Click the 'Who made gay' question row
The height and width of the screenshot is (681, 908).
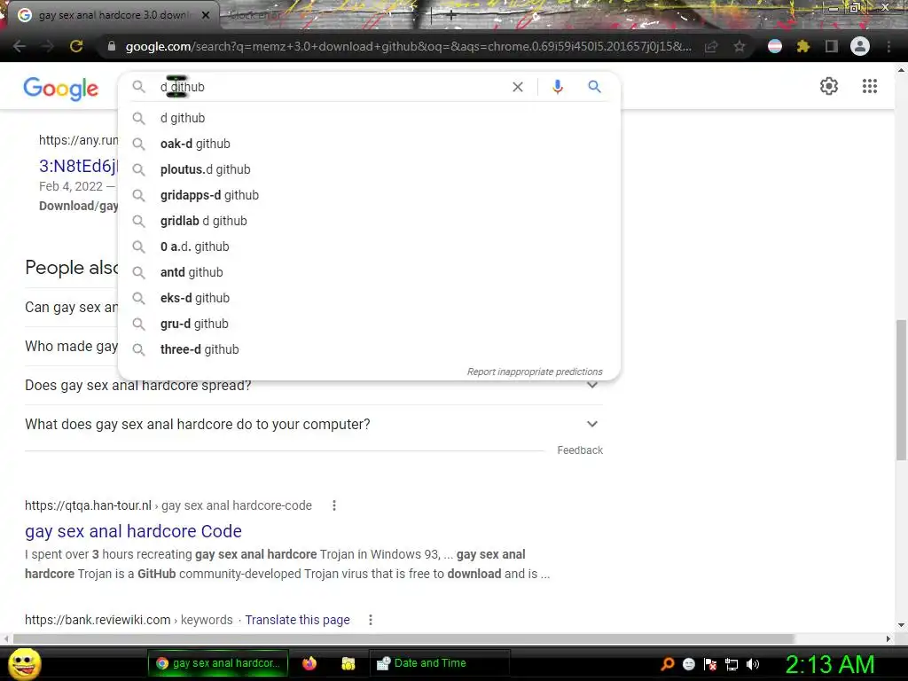pyautogui.click(x=71, y=347)
